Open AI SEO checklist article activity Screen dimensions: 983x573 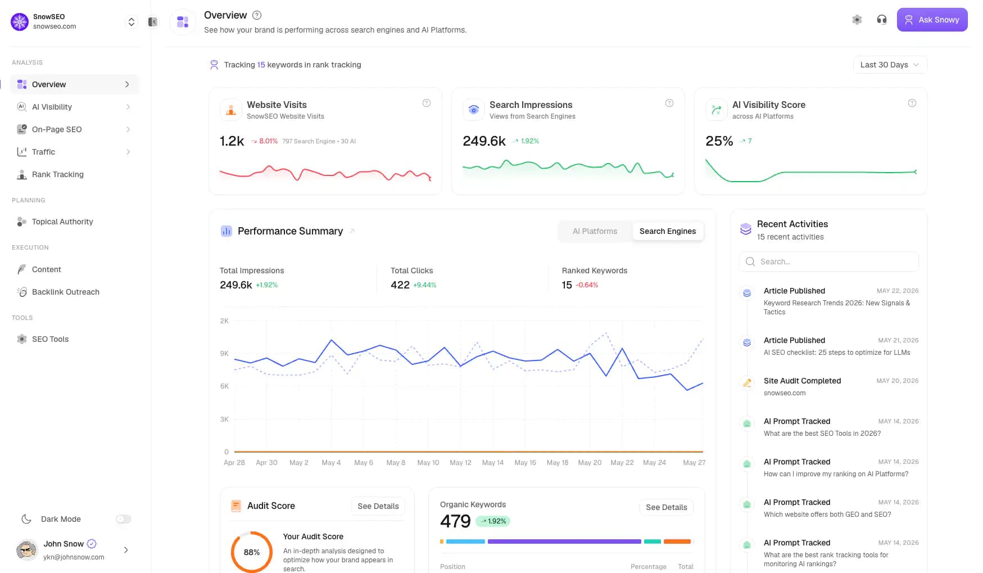click(830, 346)
